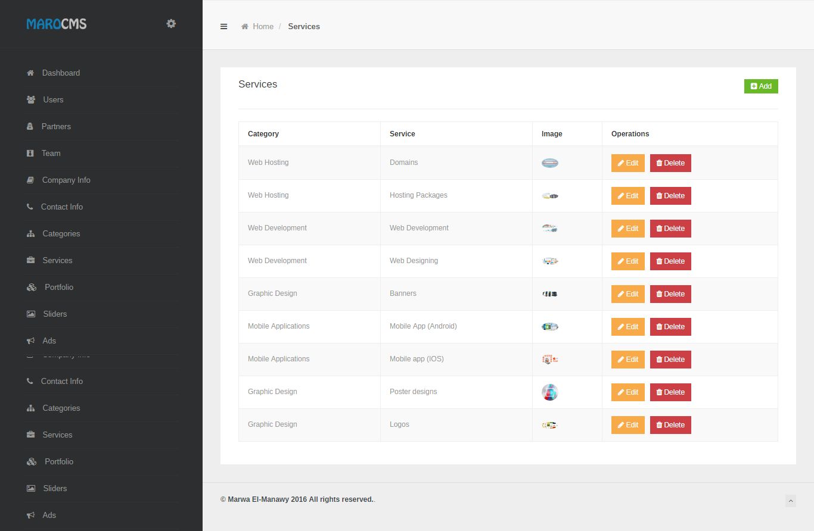Click the Poster designs thumbnail image

(x=549, y=392)
